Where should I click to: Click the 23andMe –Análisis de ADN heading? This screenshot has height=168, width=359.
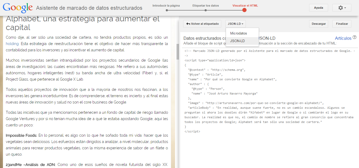coord(31,165)
